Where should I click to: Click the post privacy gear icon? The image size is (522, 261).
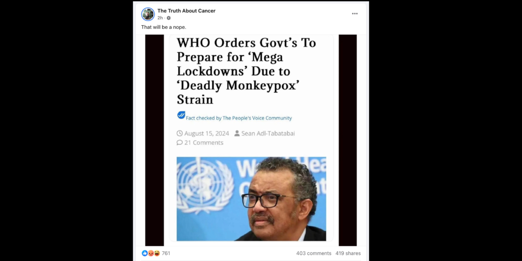coord(169,18)
